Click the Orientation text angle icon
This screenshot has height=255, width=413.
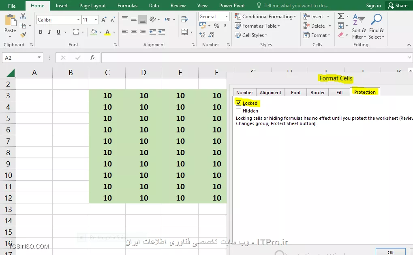153,19
